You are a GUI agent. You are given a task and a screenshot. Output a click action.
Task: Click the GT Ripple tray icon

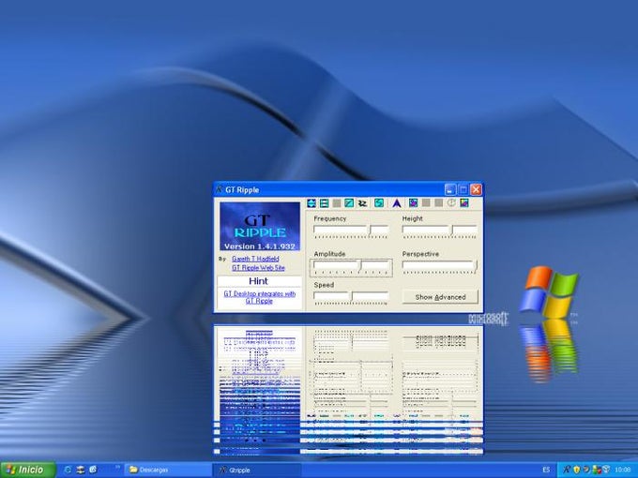pos(567,470)
